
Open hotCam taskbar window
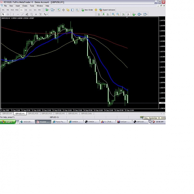pyautogui.click(x=124, y=122)
